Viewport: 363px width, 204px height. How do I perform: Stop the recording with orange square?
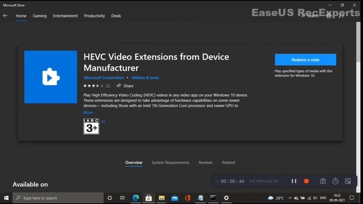[x=306, y=181]
